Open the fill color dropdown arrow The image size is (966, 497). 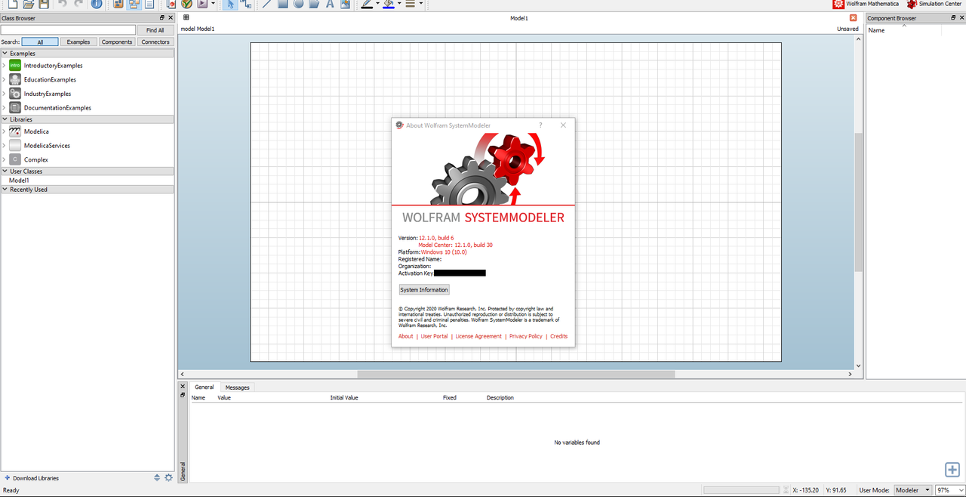pyautogui.click(x=399, y=4)
